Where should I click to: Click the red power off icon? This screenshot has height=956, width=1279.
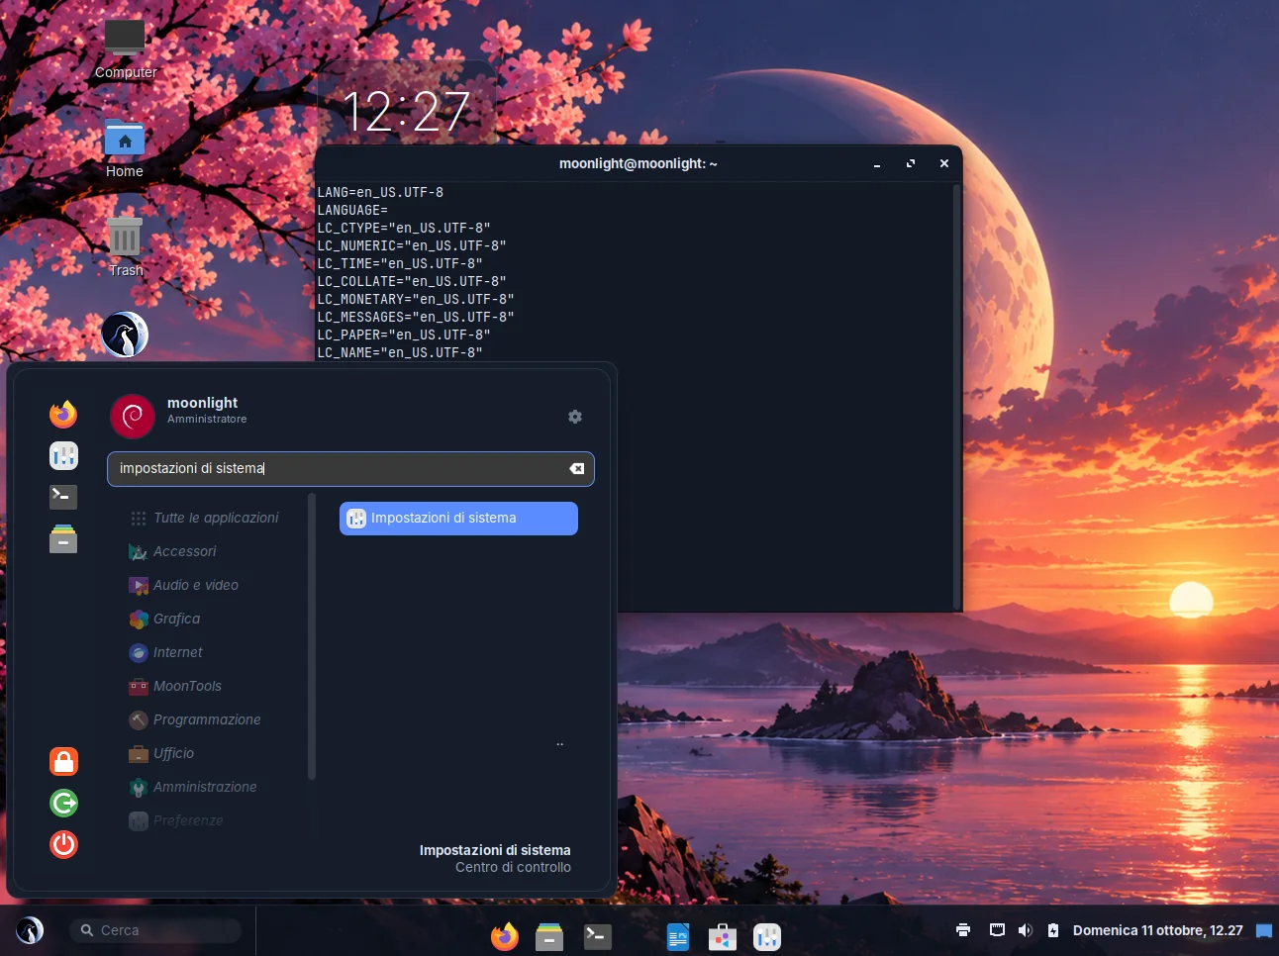(x=63, y=844)
